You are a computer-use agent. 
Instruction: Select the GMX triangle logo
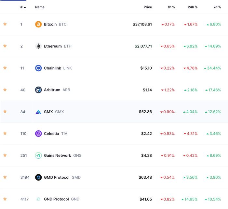38,112
